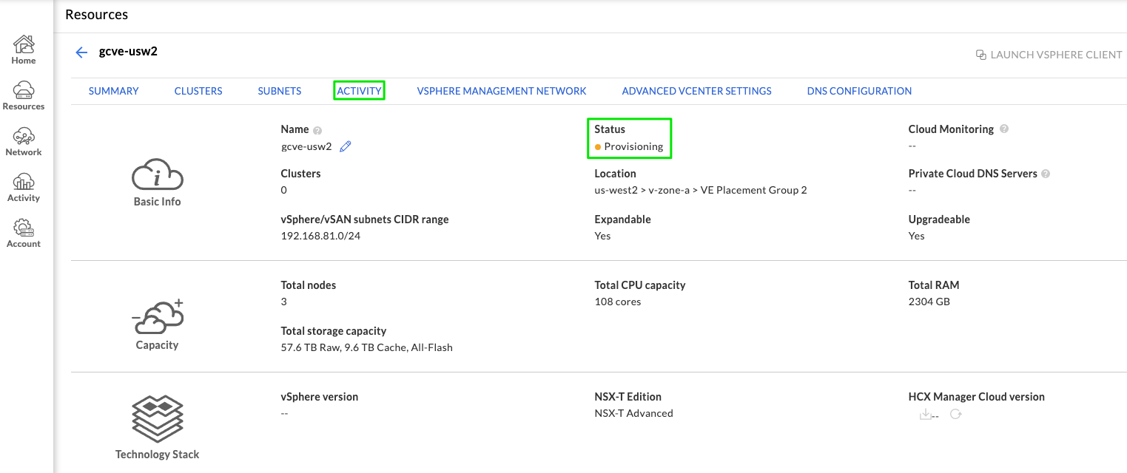Click the HCX Manager refresh icon
The image size is (1127, 473).
955,415
